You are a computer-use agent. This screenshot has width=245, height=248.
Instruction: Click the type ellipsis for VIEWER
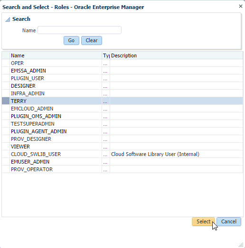105,147
